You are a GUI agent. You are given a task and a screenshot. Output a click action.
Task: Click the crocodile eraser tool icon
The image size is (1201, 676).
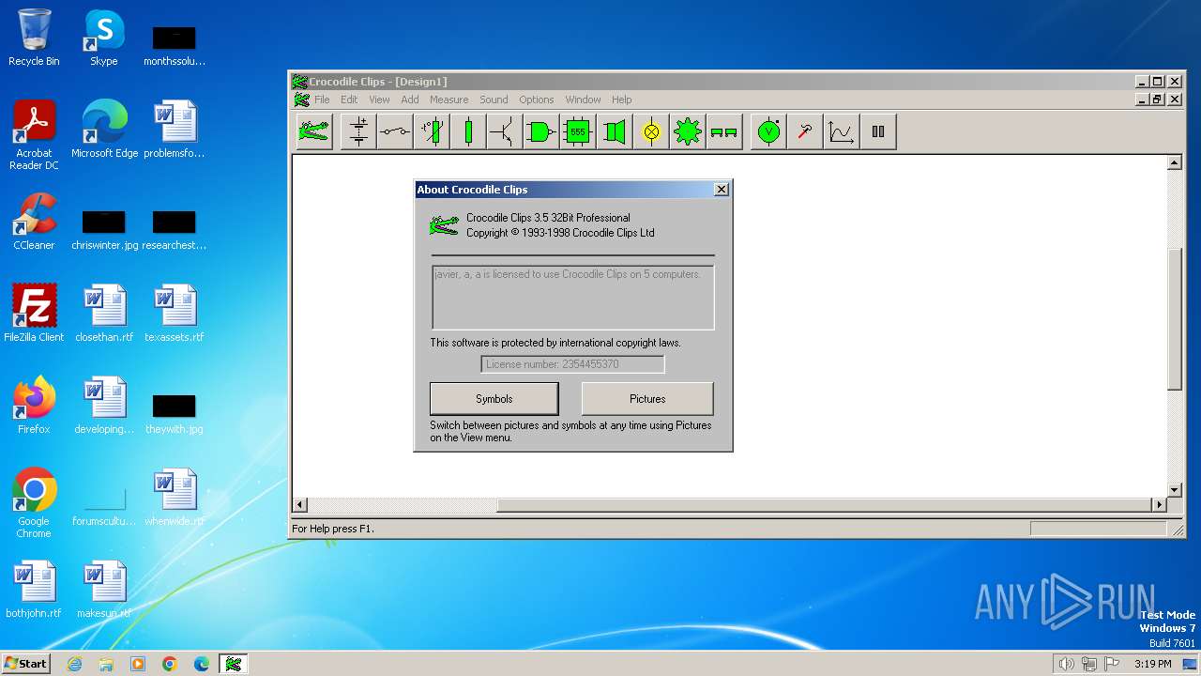pyautogui.click(x=314, y=131)
